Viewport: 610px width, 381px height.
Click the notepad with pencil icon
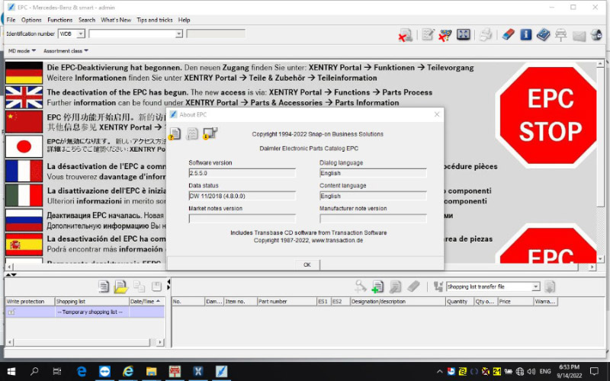coord(428,34)
